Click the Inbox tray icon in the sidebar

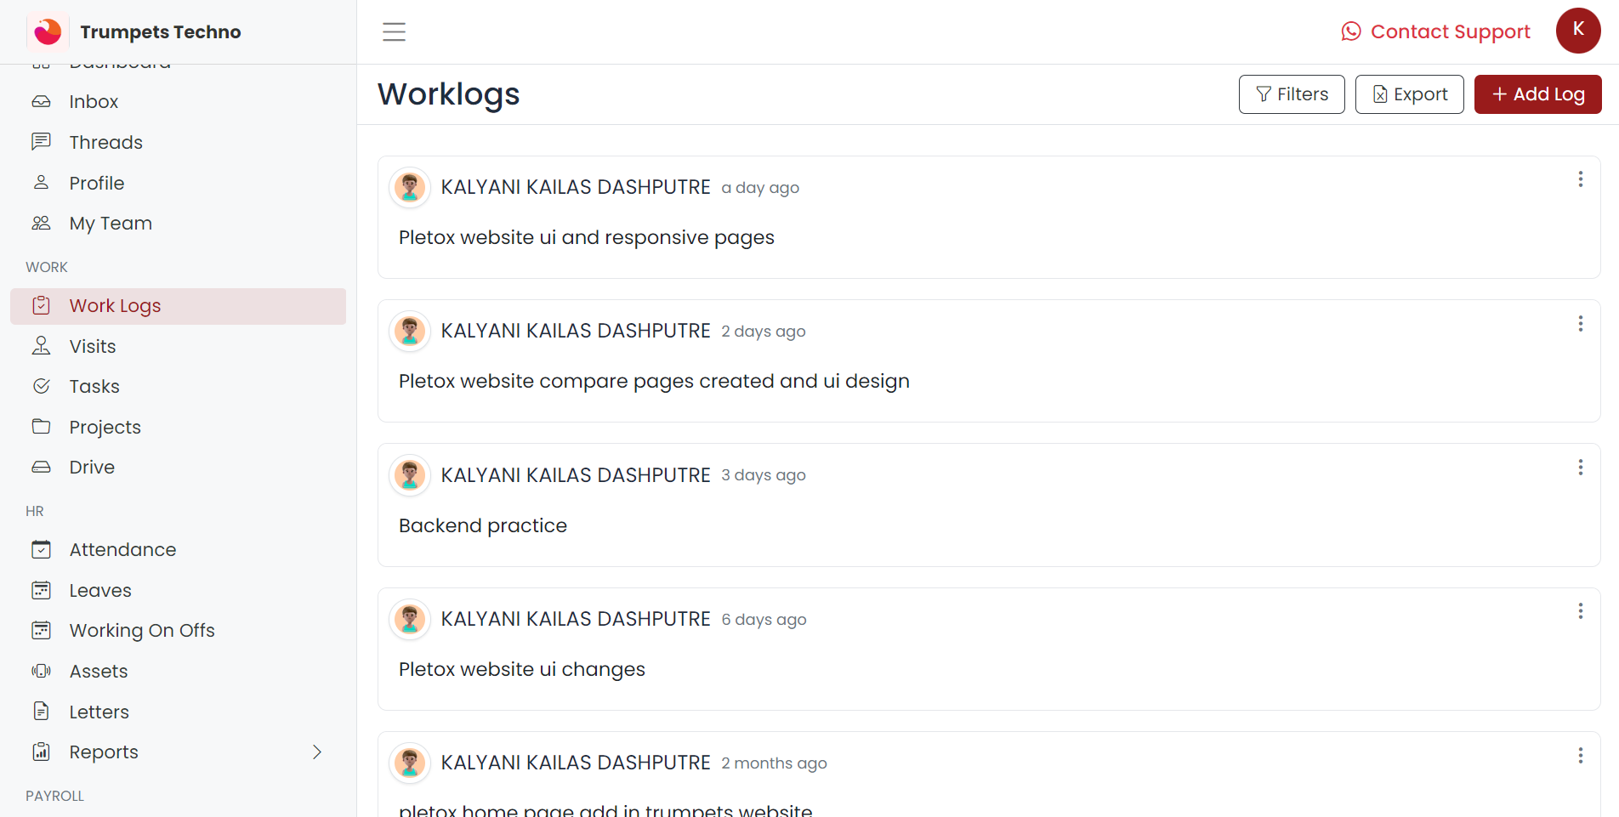tap(41, 102)
